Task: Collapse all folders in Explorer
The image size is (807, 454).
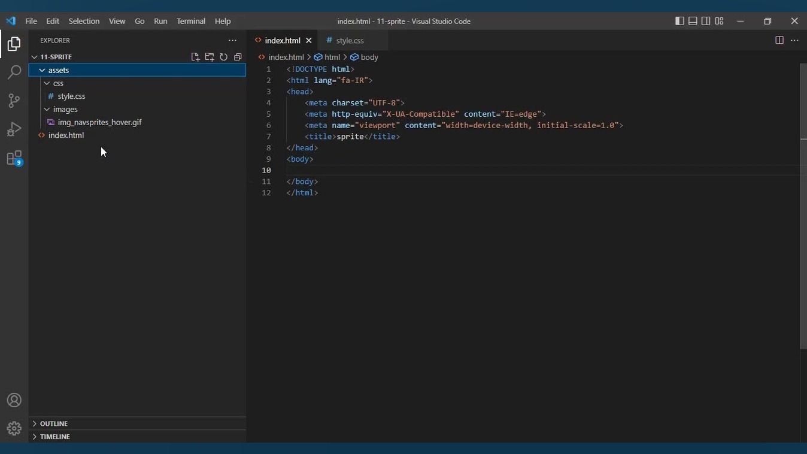Action: 238,57
